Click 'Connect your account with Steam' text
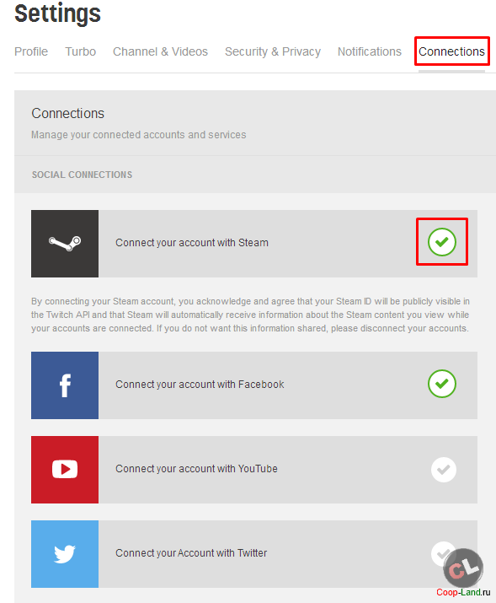 click(x=192, y=243)
